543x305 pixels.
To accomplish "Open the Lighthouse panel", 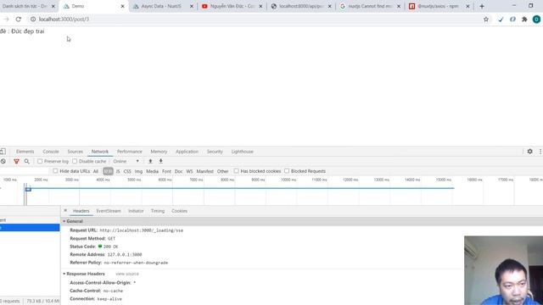I will pyautogui.click(x=243, y=152).
